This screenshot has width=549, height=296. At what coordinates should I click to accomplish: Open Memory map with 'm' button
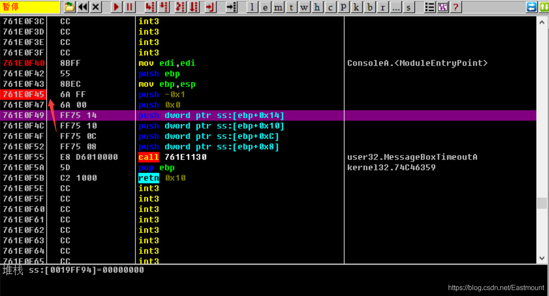278,7
